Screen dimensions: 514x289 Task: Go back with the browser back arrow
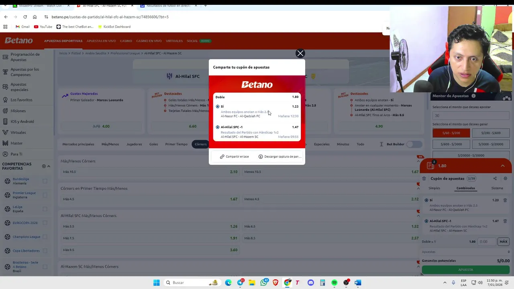click(x=6, y=17)
